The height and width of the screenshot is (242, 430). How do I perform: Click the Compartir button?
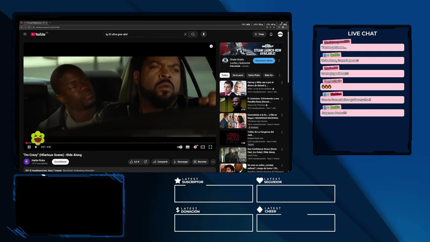coord(160,162)
